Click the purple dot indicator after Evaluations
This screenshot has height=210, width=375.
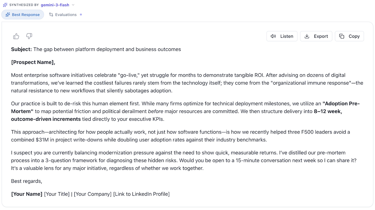[x=81, y=14]
